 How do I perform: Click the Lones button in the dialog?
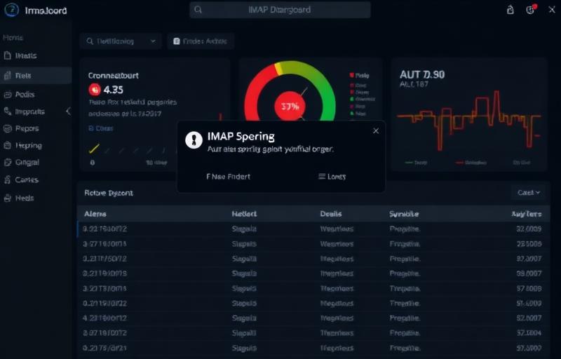pyautogui.click(x=332, y=177)
